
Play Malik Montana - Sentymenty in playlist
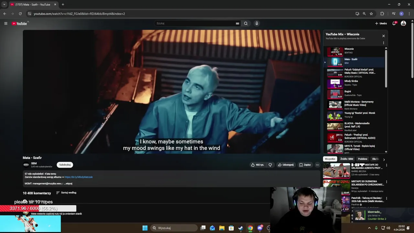[354, 105]
